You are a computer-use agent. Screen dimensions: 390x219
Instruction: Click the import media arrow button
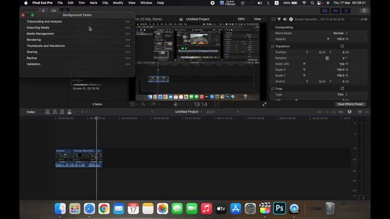[x=43, y=11]
